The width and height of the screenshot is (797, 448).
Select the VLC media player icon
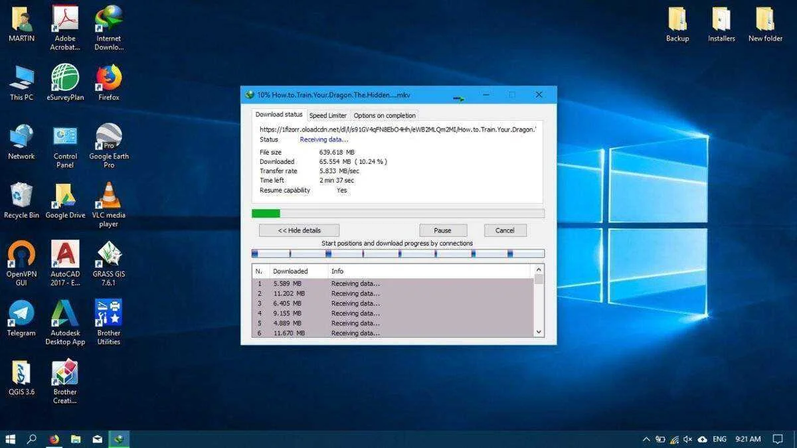pos(109,205)
